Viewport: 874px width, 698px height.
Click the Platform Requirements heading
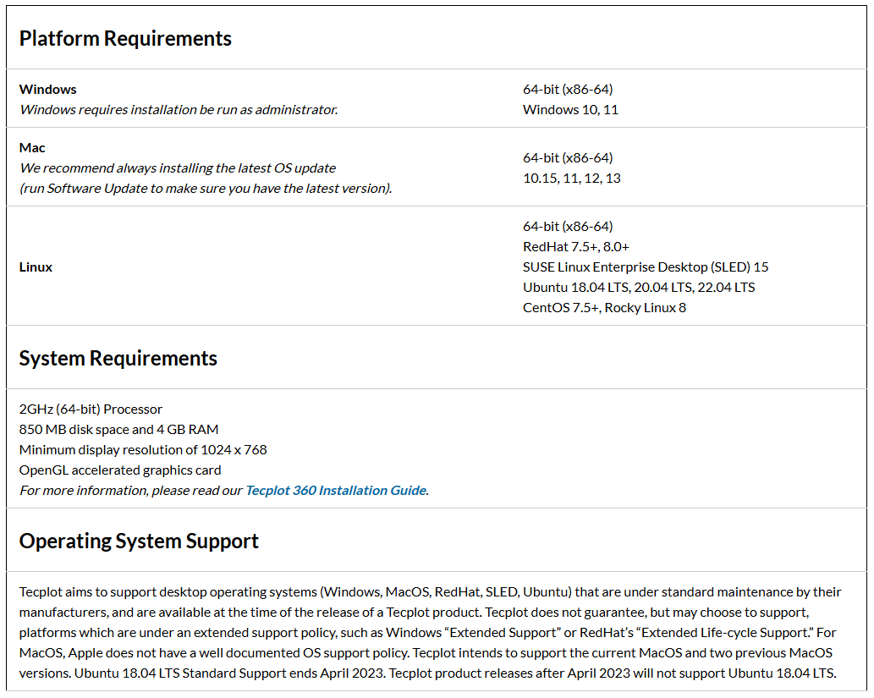125,38
